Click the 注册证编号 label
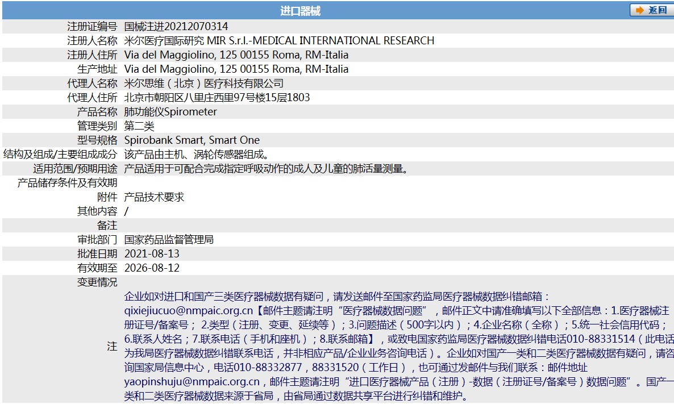 point(92,27)
